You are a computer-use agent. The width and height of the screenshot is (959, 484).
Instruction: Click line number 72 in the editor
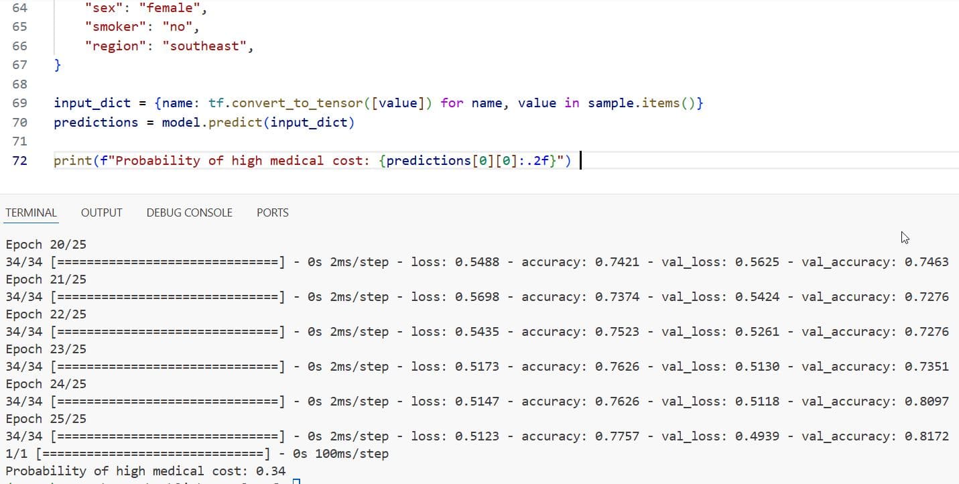(20, 160)
